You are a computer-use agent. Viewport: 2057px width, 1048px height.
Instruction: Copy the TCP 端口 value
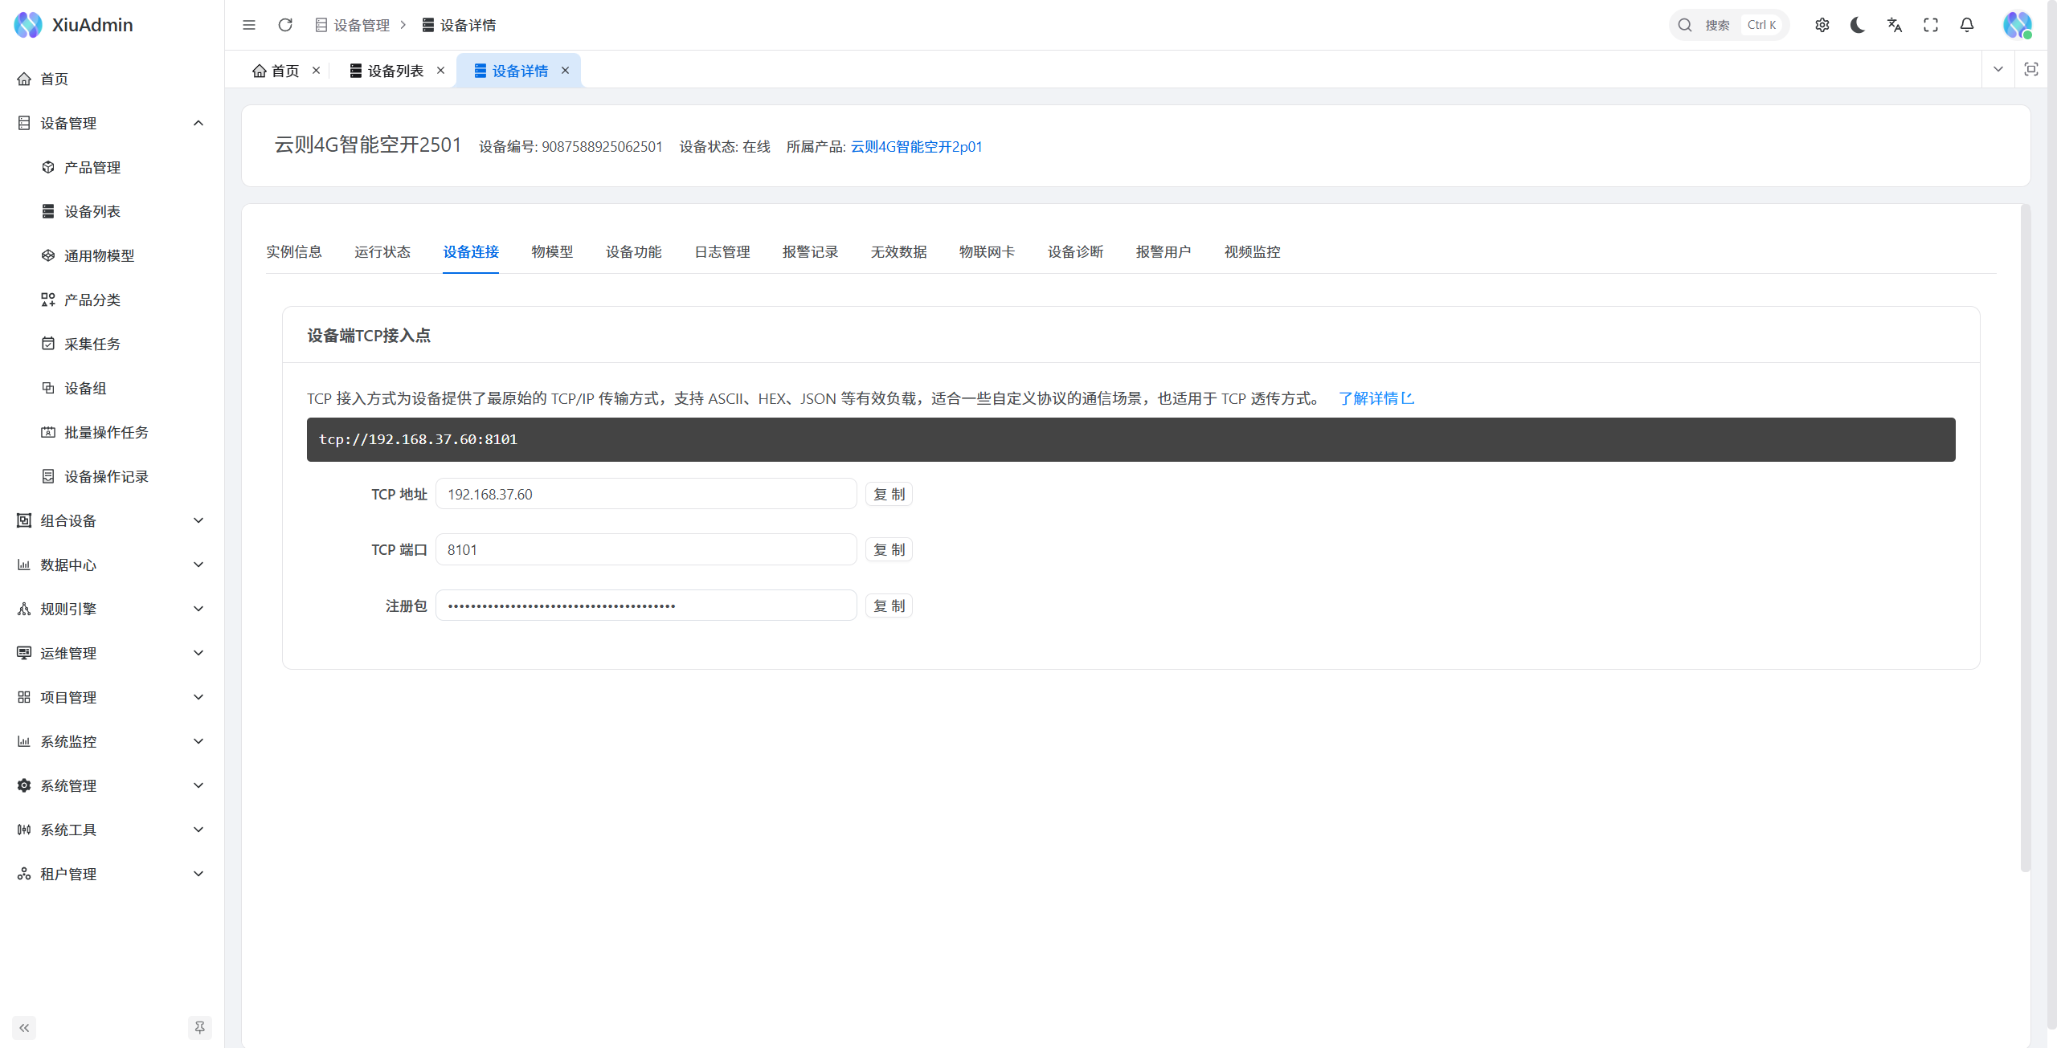click(889, 549)
